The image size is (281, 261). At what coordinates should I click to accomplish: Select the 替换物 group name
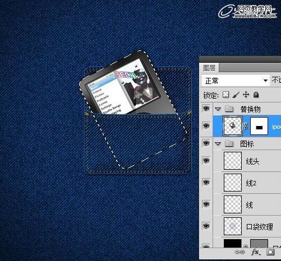(250, 109)
